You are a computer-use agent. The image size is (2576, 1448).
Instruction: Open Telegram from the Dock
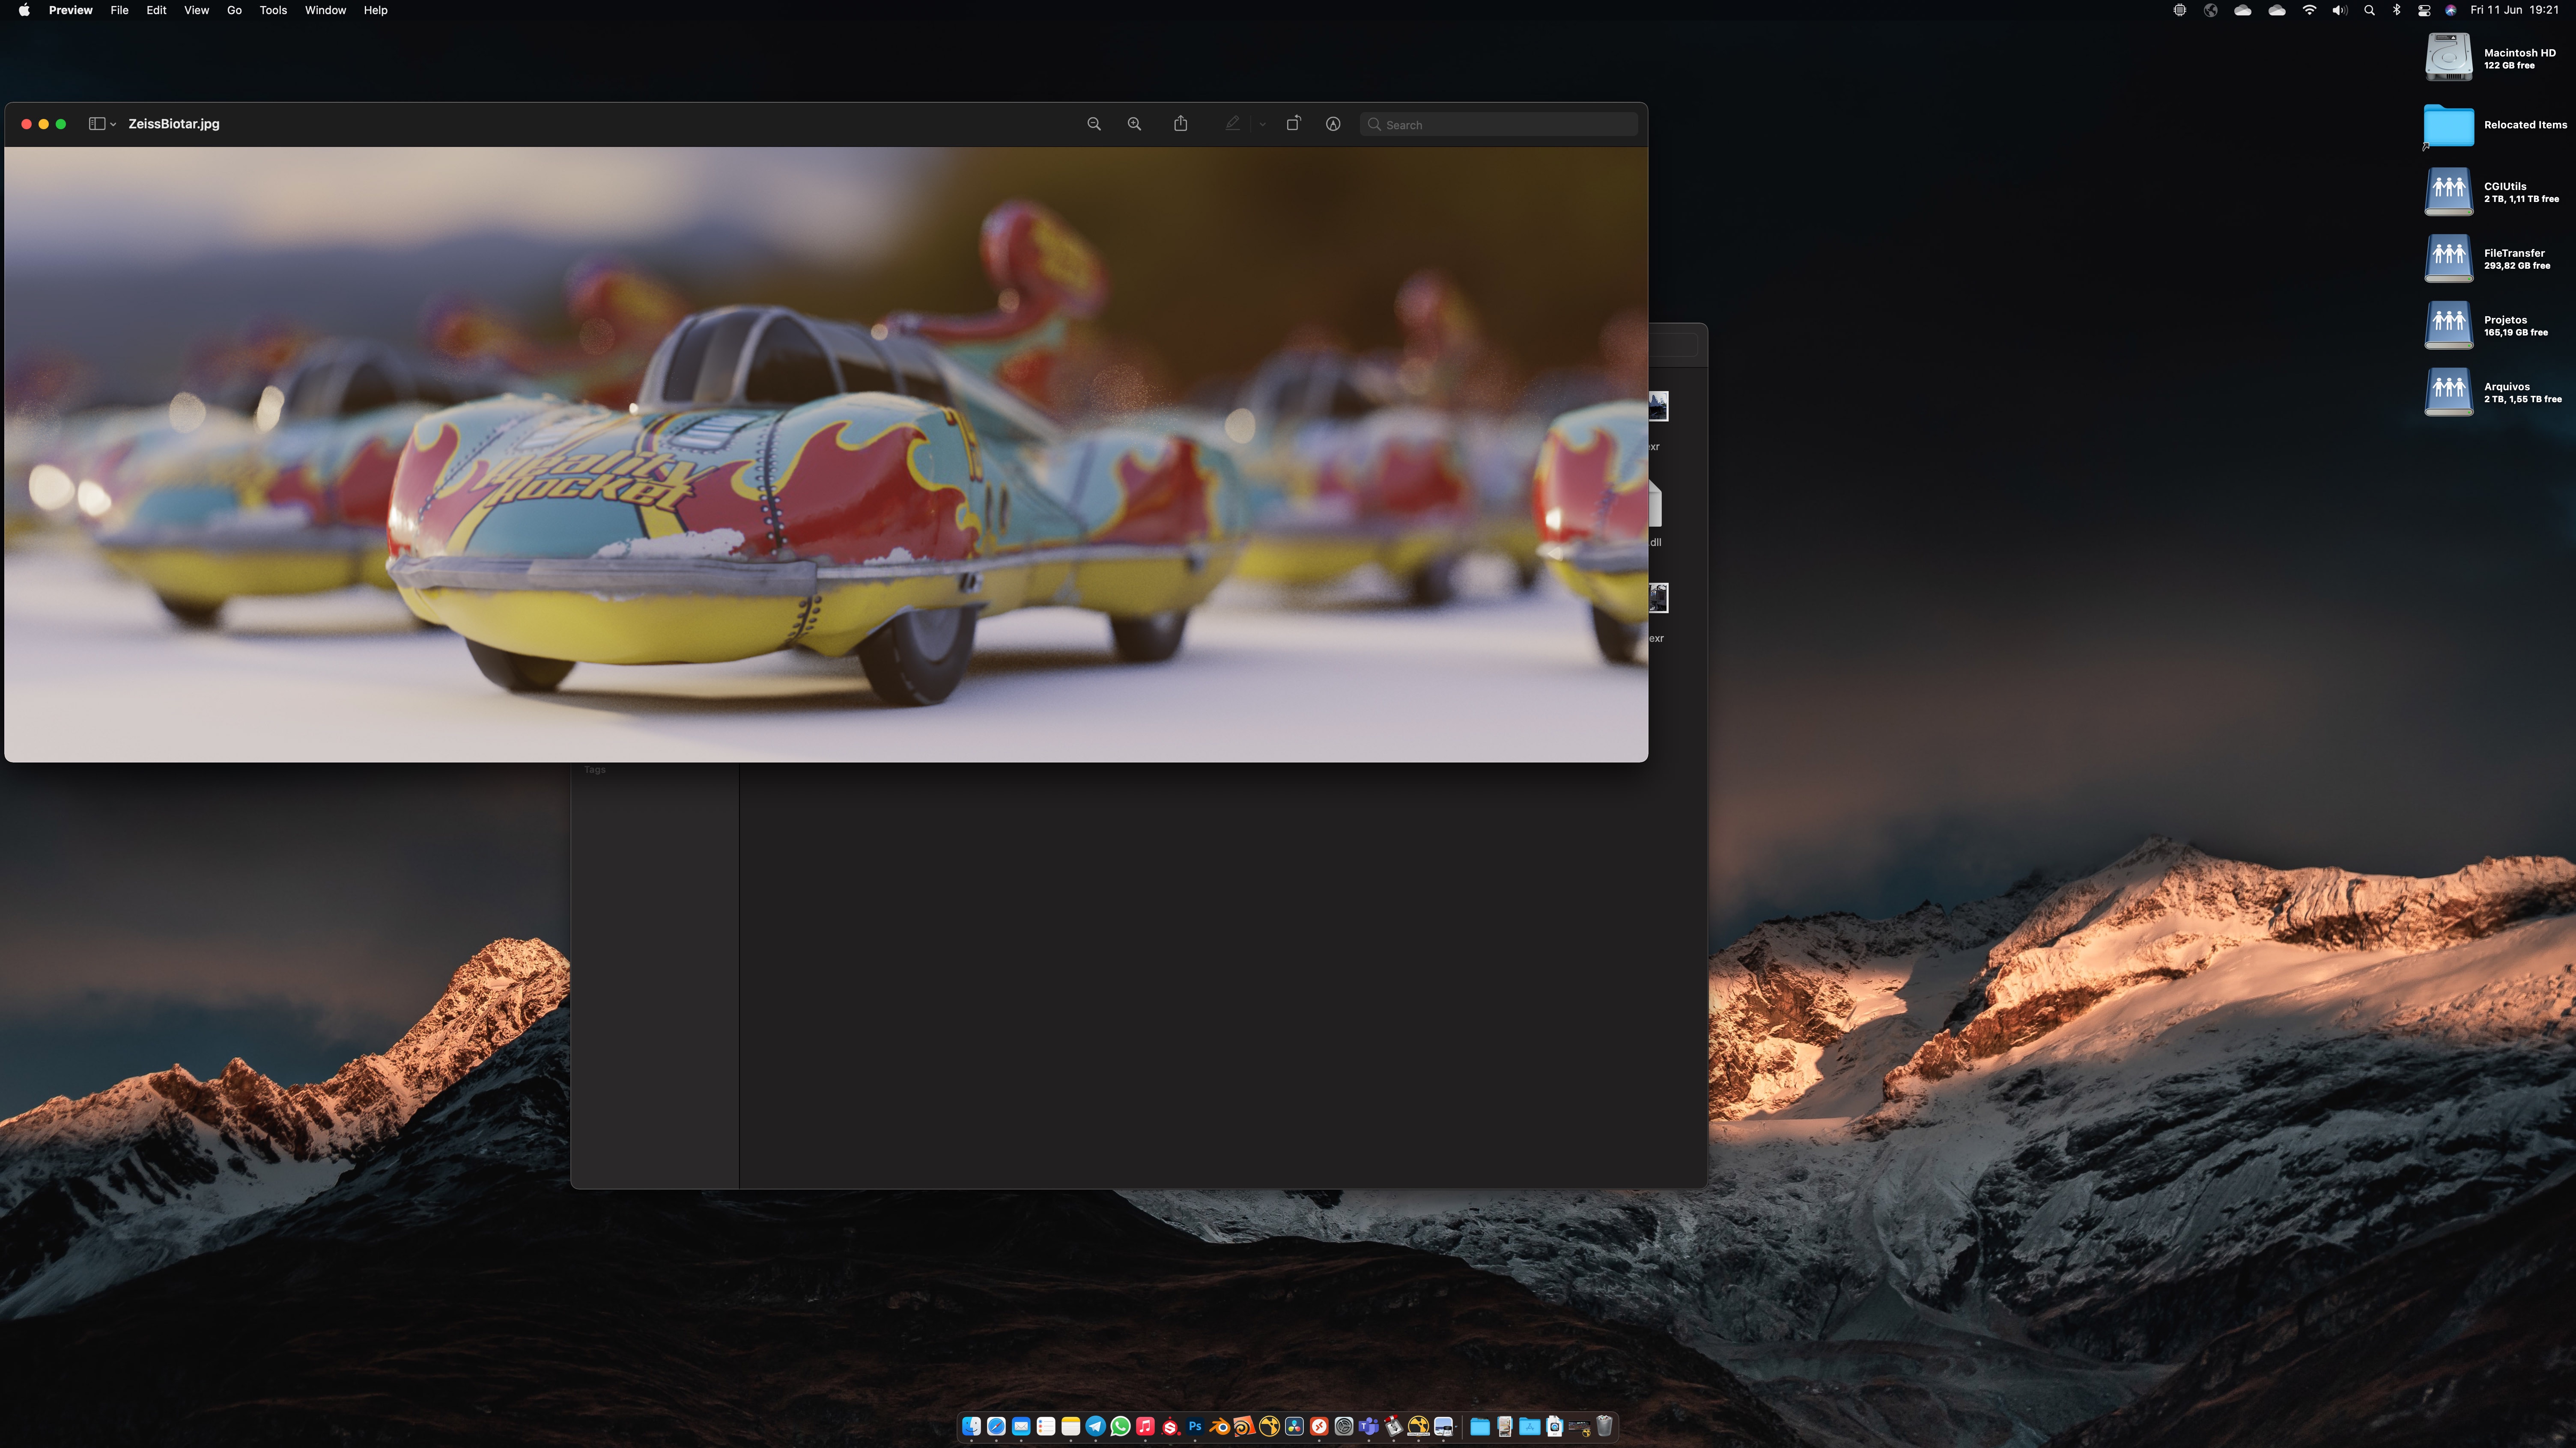[x=1096, y=1426]
